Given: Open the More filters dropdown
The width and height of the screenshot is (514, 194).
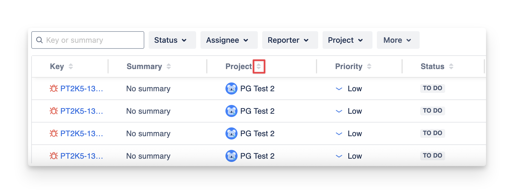Looking at the screenshot, I should (x=398, y=40).
